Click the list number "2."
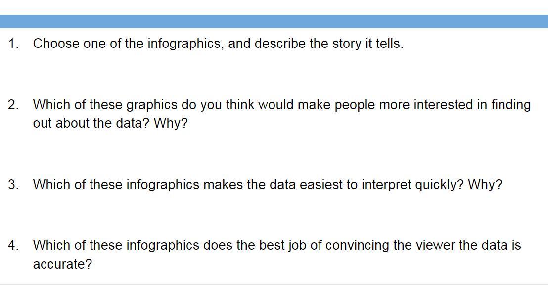This screenshot has width=548, height=285. pos(13,105)
